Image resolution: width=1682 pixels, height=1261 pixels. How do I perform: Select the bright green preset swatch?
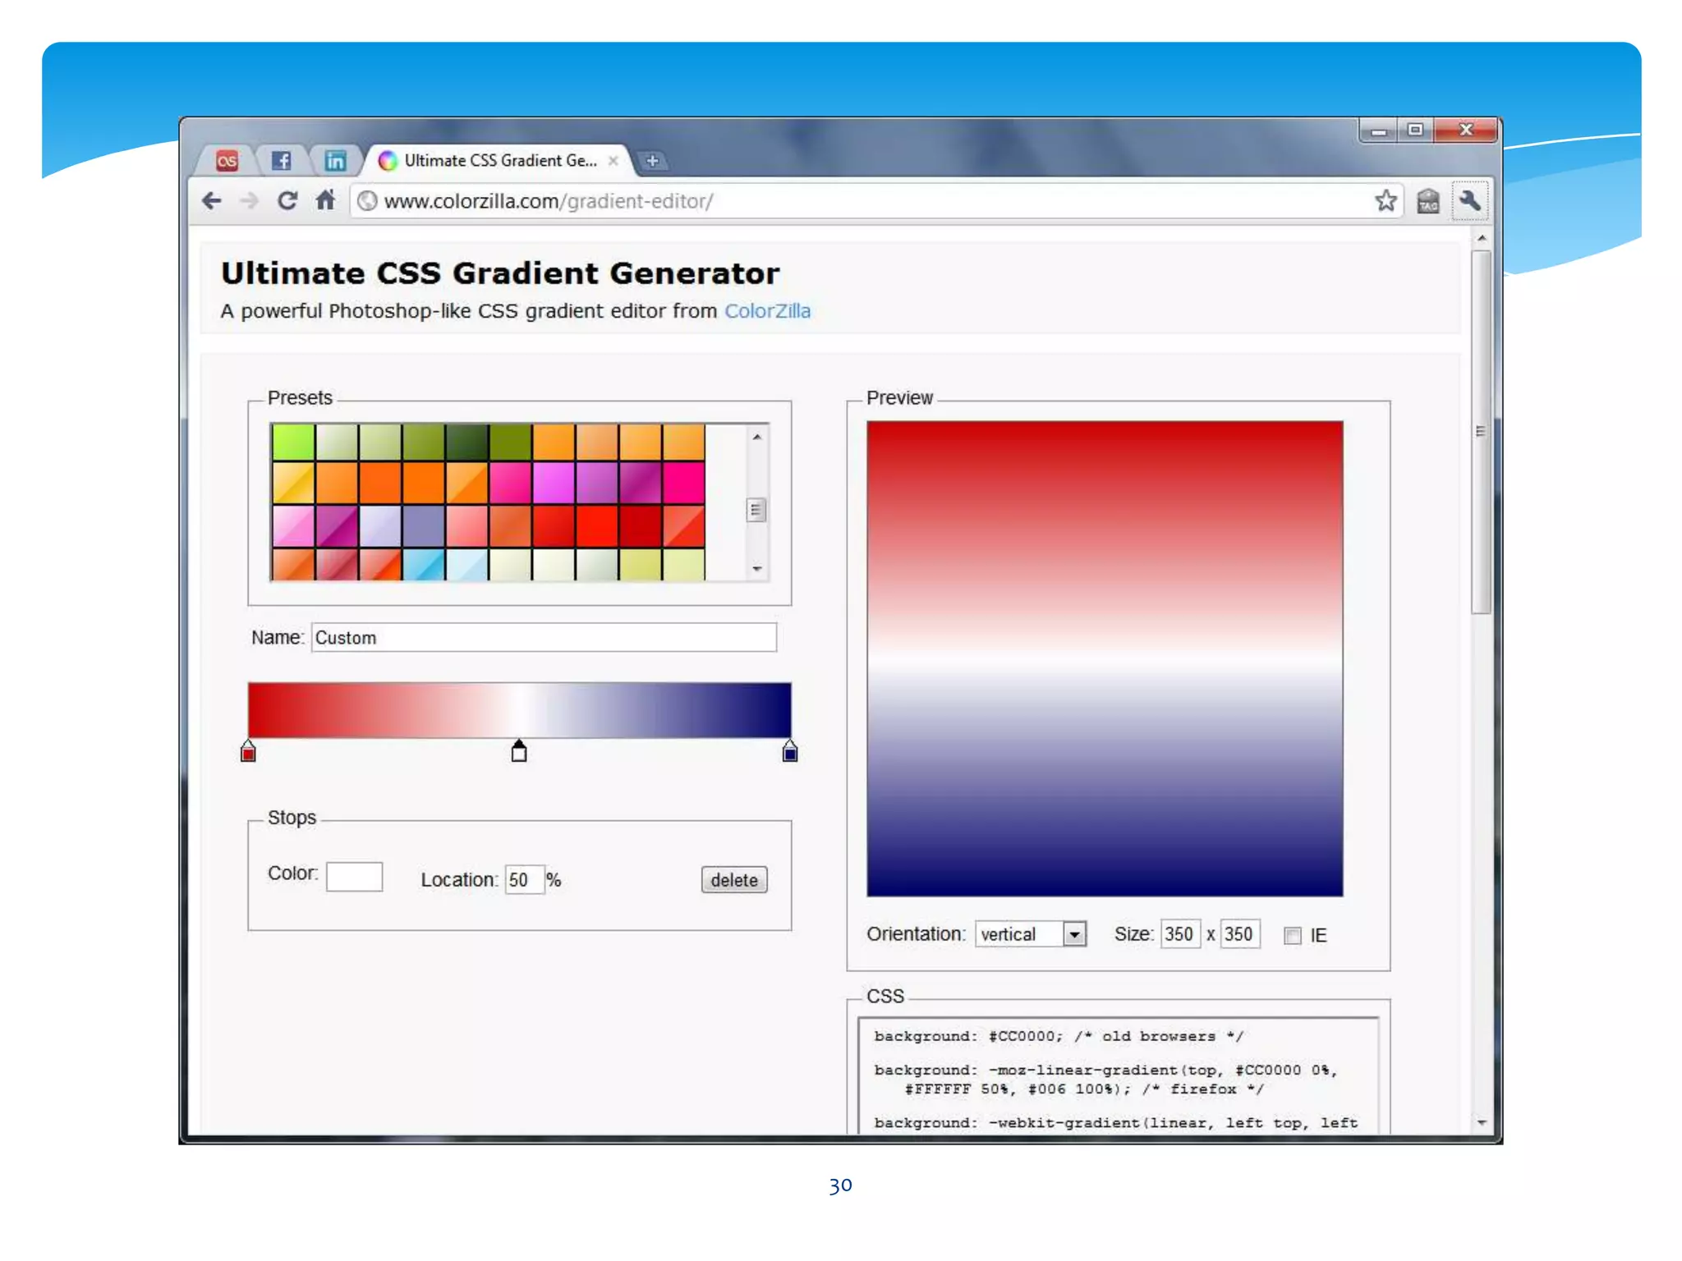click(293, 442)
